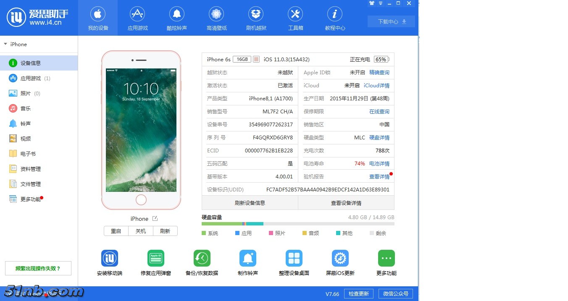Open the title bar menu dropdown arrow
Viewport: 568px width, 301px height.
coord(381,3)
